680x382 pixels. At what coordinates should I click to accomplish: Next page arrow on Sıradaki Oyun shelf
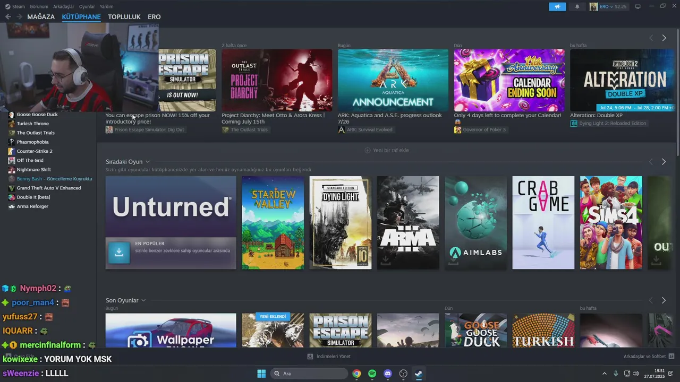(x=664, y=162)
